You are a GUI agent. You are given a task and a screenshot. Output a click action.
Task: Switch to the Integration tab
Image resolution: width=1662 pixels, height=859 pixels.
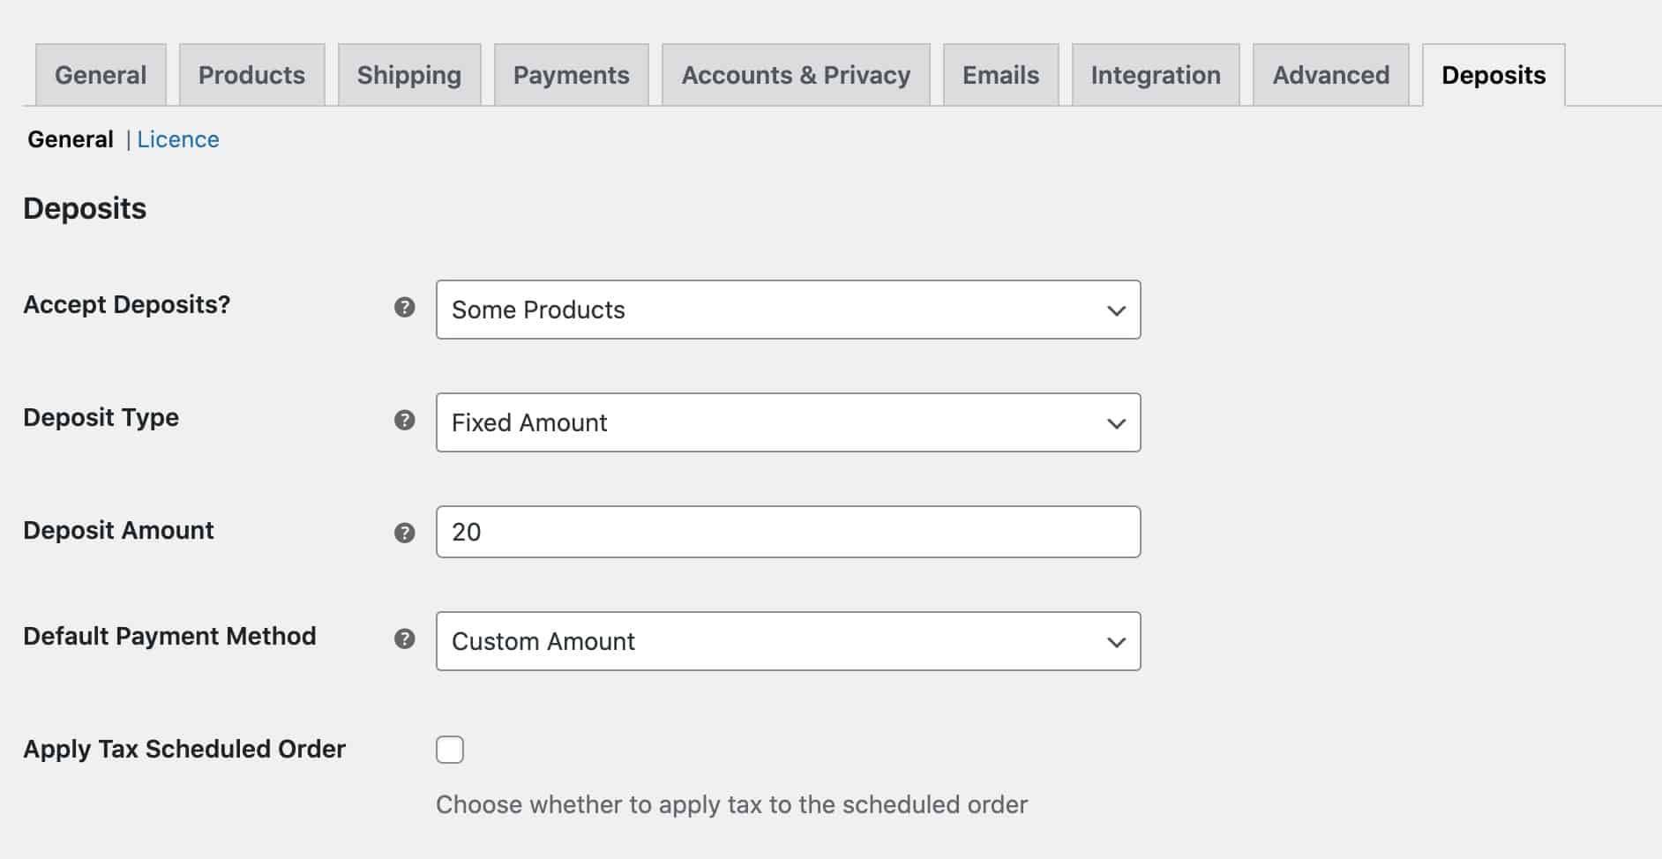pyautogui.click(x=1156, y=75)
